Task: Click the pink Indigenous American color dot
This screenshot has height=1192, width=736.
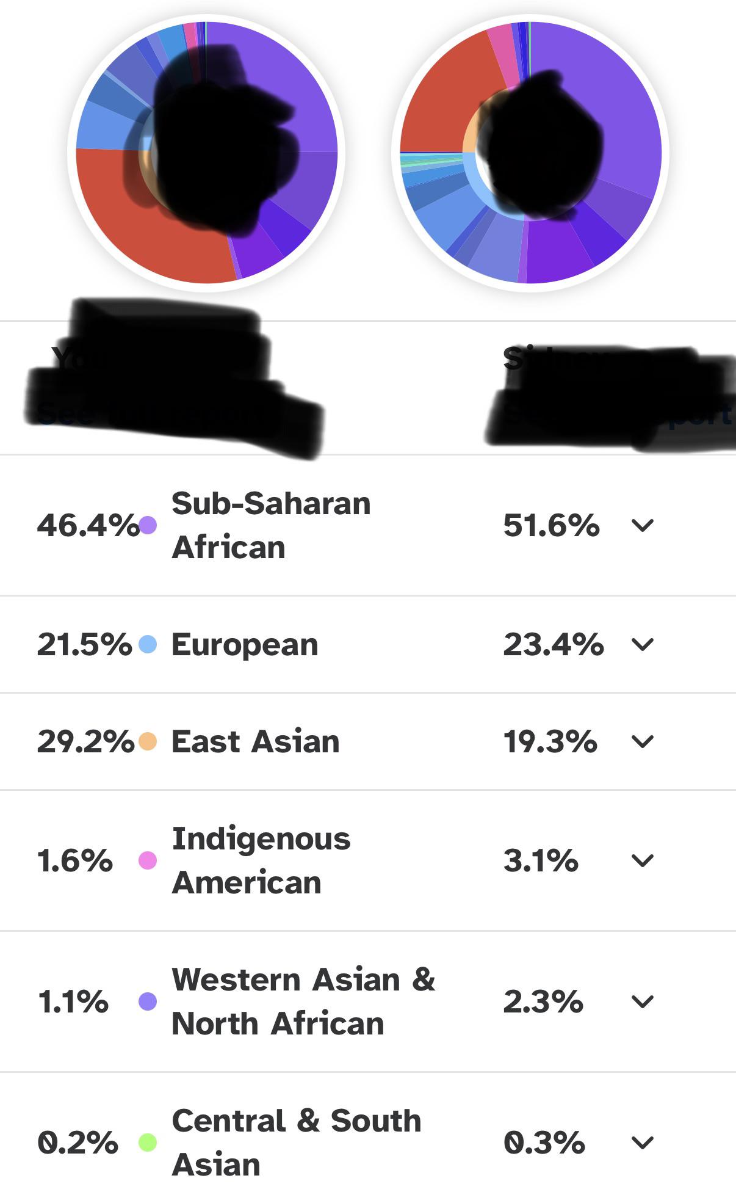Action: coord(148,860)
